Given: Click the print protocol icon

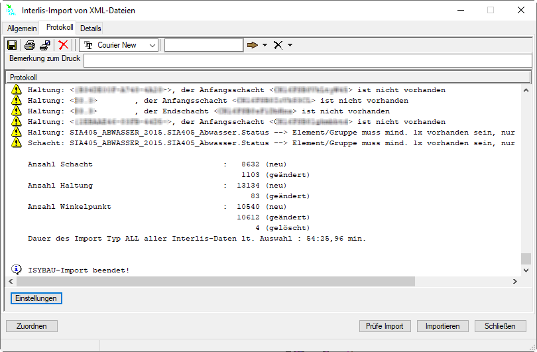Looking at the screenshot, I should [30, 45].
